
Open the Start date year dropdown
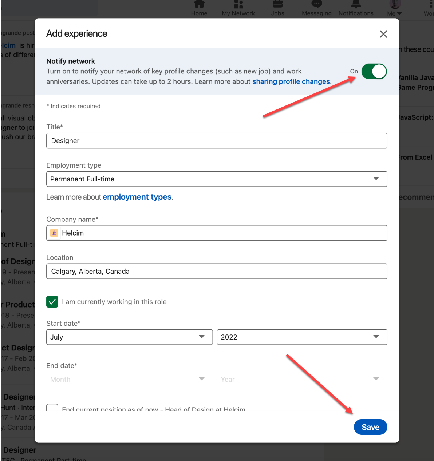coord(302,337)
